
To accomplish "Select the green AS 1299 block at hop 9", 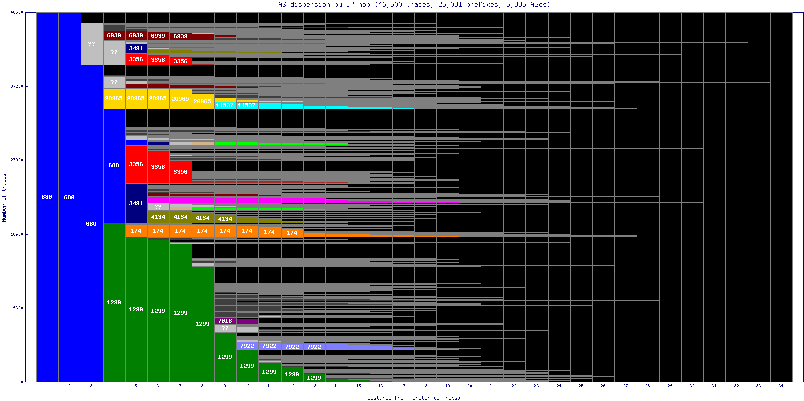I will click(x=225, y=357).
